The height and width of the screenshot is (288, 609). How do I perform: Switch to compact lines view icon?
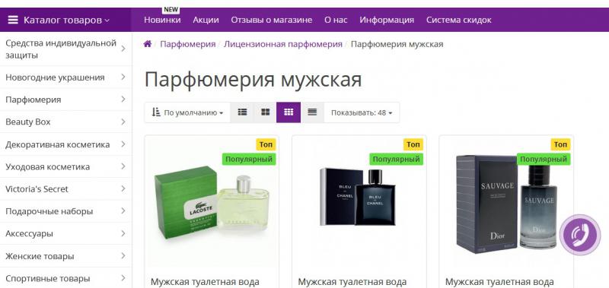[x=312, y=112]
